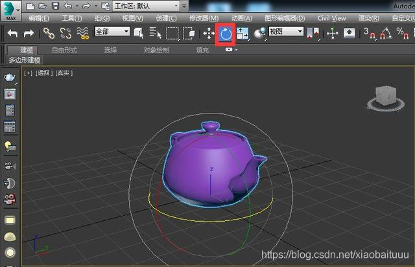Switch to 建模 ribbon tab
The image size is (415, 267).
coord(27,50)
